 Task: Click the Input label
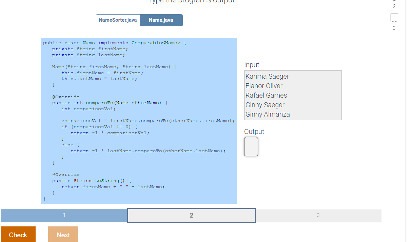pos(251,65)
